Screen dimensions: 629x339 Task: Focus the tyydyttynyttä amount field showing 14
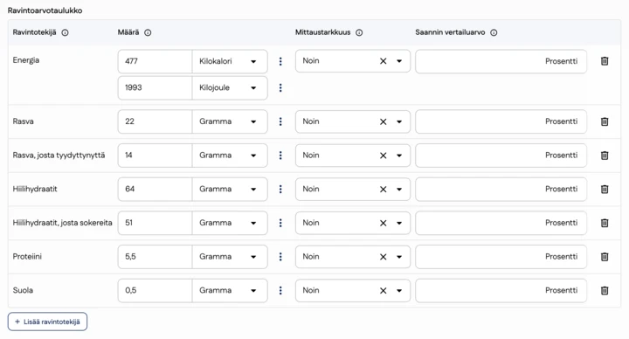tap(155, 156)
